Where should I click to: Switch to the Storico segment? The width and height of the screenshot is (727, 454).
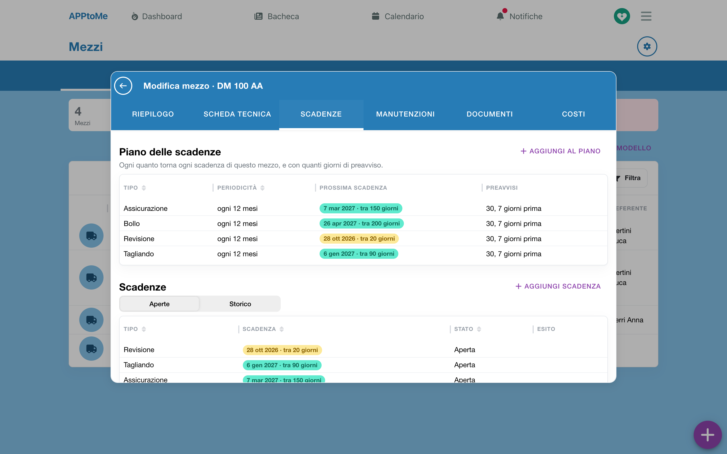(x=240, y=304)
